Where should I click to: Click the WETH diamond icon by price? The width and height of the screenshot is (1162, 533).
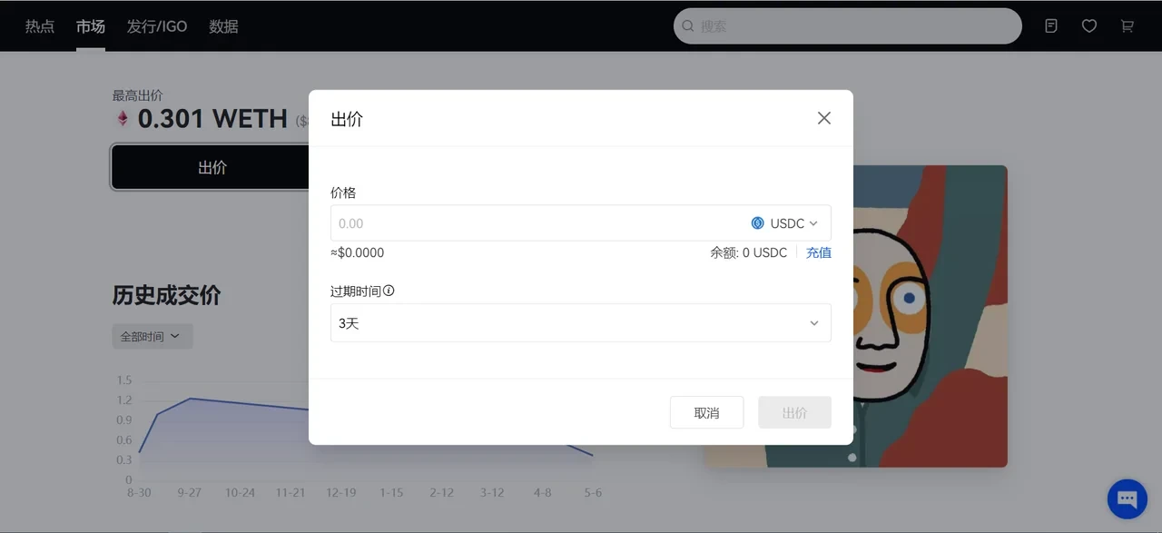click(x=122, y=119)
